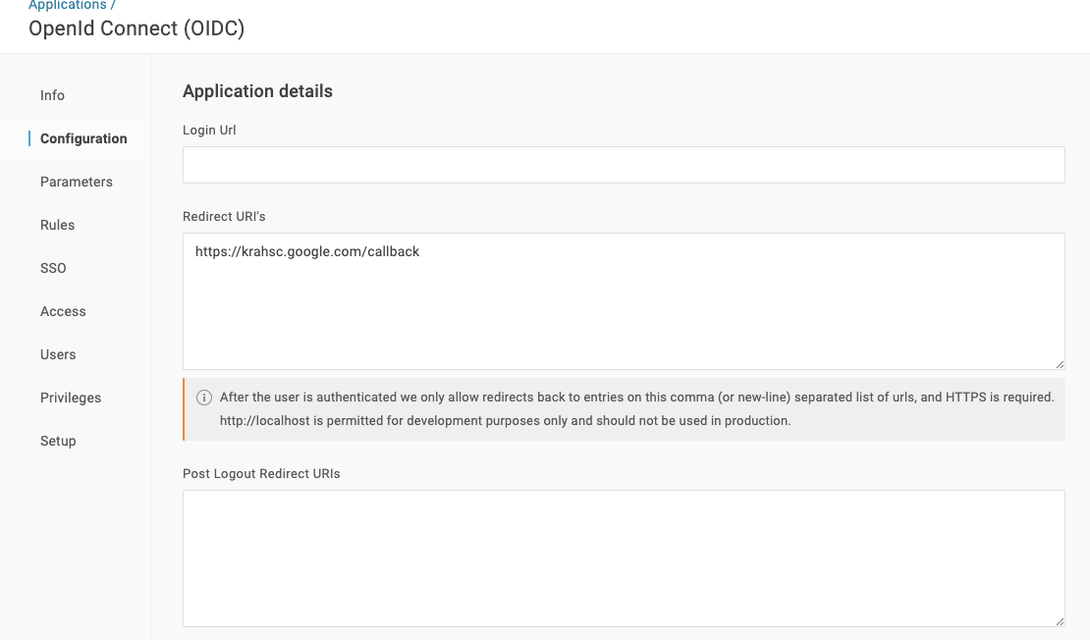
Task: Click the Redirect URI's textarea resize handle
Action: tap(1060, 364)
